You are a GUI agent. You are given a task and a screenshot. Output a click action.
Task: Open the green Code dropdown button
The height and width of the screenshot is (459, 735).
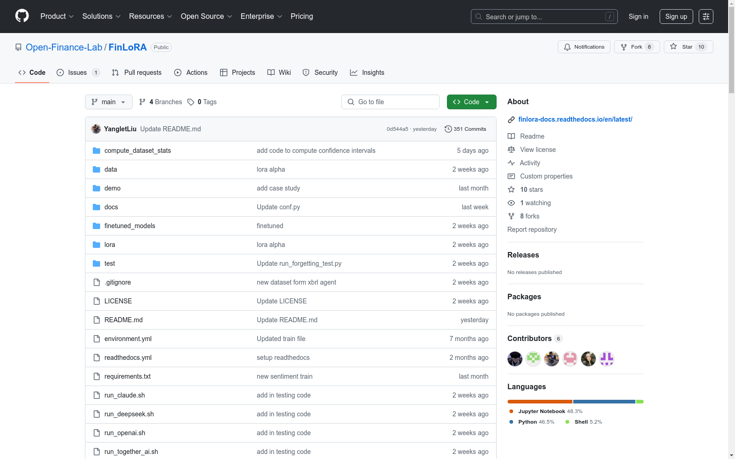coord(472,102)
